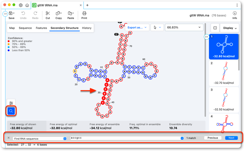Screen dimensions: 244x151
Task: Select structure 4 cloverleaf thumbnail
Action: [x=224, y=123]
